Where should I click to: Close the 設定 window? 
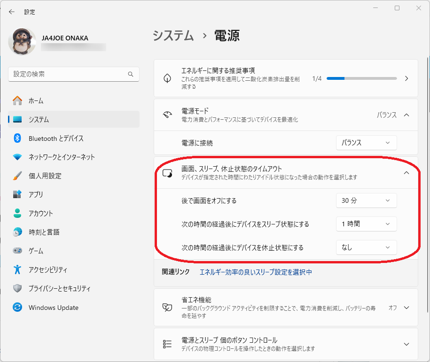point(418,8)
